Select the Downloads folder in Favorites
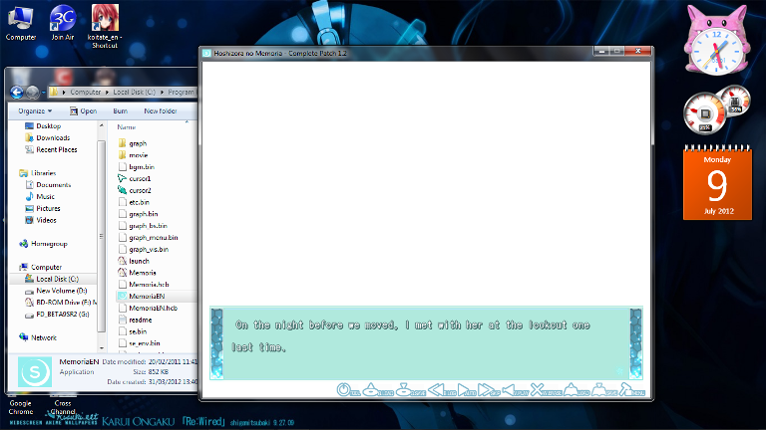 pyautogui.click(x=53, y=138)
